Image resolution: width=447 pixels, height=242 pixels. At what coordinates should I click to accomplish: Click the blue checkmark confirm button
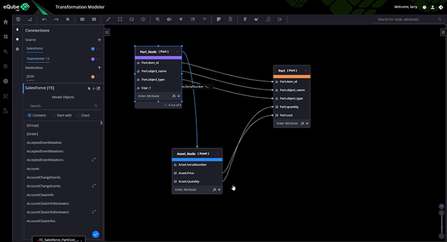click(x=96, y=234)
